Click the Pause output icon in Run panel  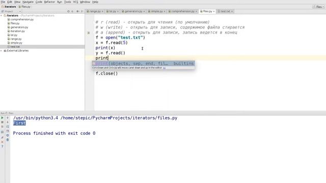point(2,127)
